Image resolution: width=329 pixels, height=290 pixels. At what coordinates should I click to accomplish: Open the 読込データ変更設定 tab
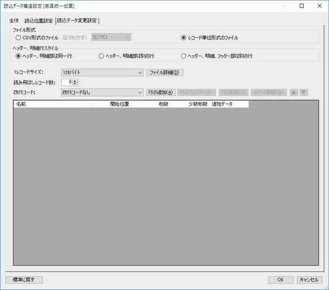(77, 21)
